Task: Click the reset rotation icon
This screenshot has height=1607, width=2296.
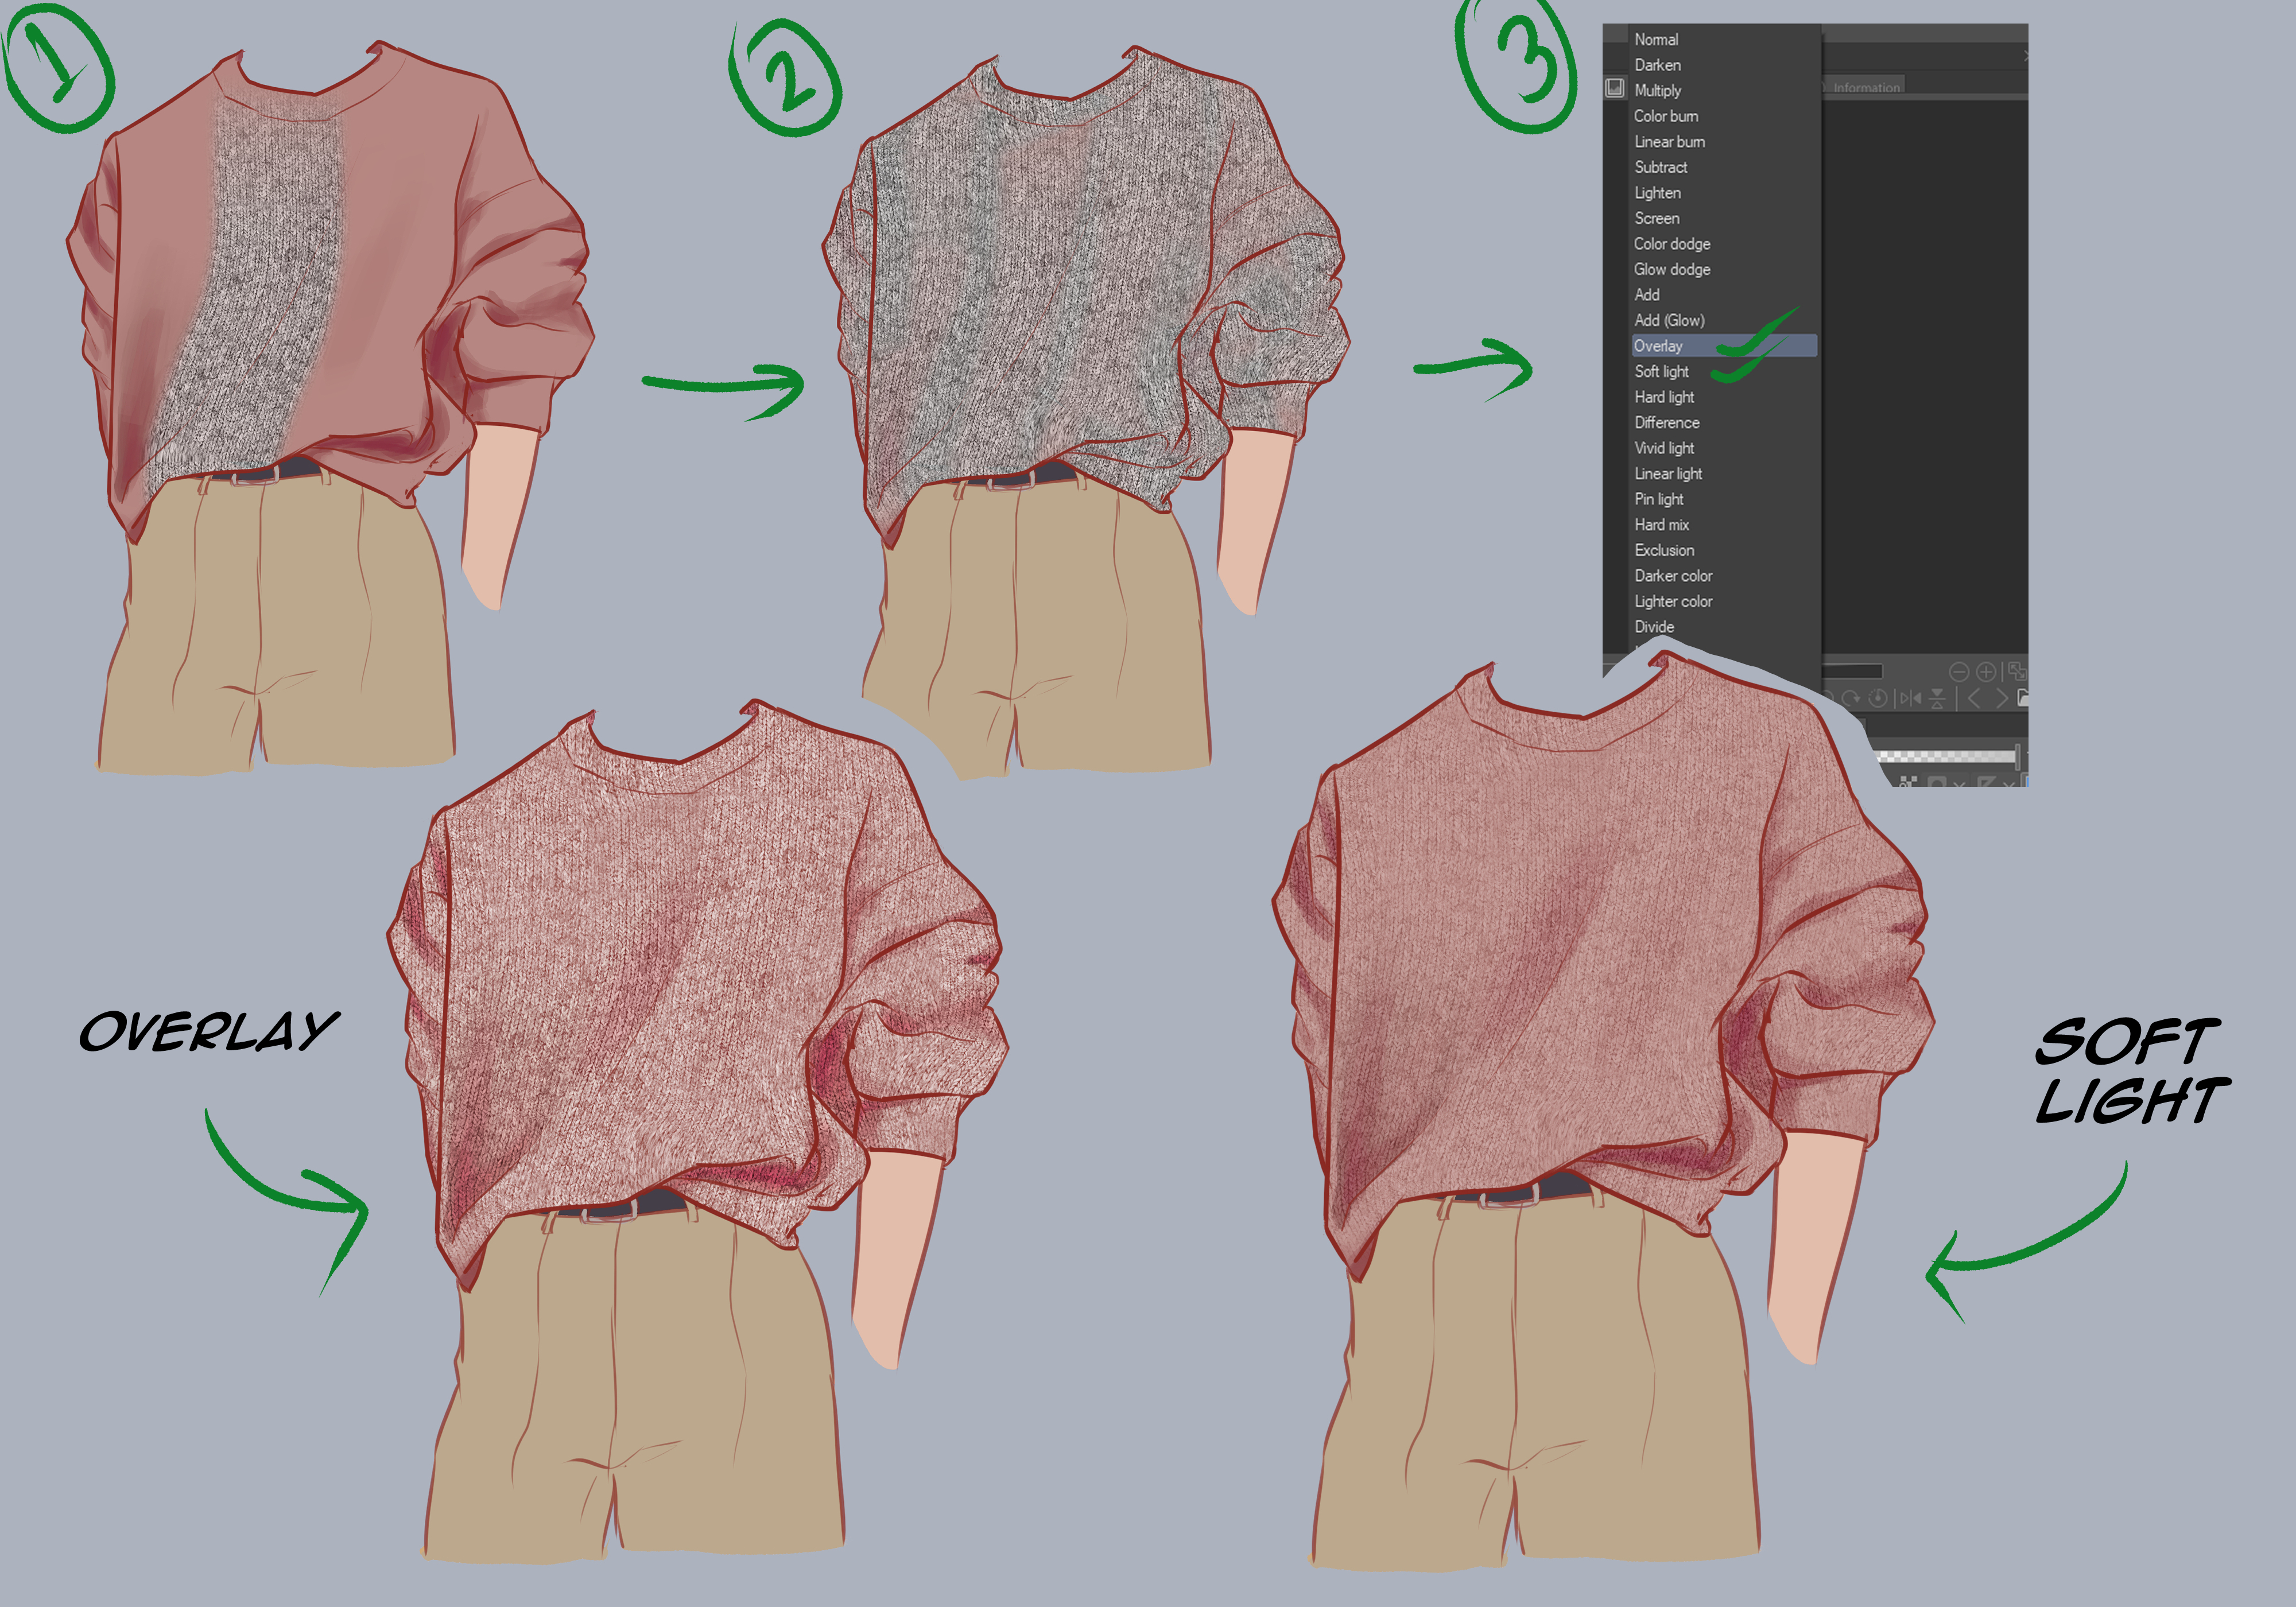Action: (1878, 698)
